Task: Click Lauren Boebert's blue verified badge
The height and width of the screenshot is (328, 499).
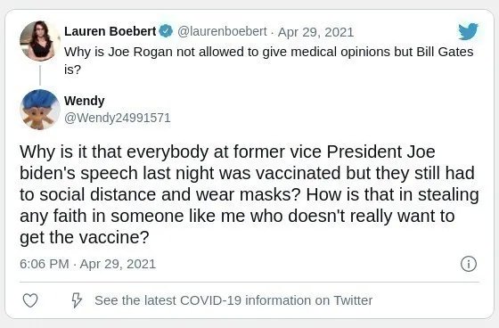Action: [166, 31]
